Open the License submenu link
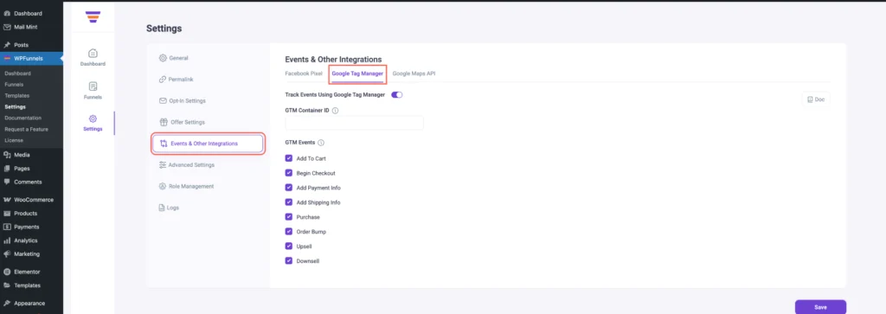Screen dimensions: 886x314 tap(14, 140)
